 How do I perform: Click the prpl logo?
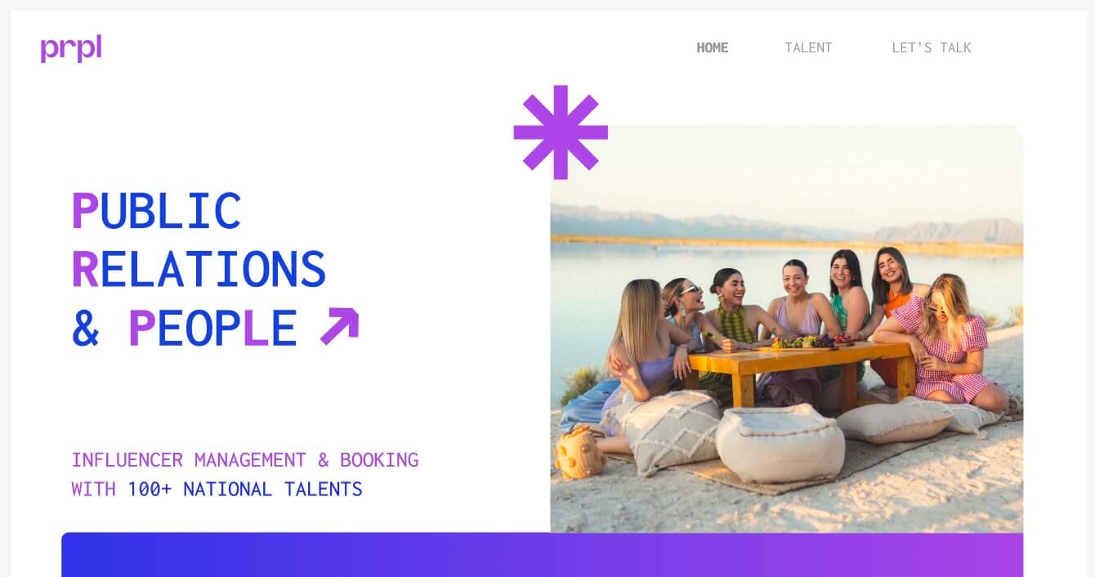tap(71, 47)
